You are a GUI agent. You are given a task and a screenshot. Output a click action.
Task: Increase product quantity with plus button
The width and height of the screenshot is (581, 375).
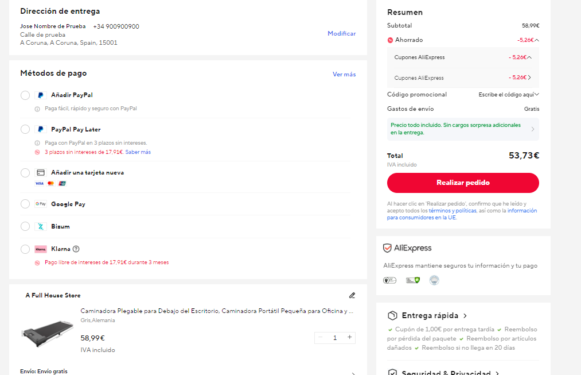tap(349, 337)
